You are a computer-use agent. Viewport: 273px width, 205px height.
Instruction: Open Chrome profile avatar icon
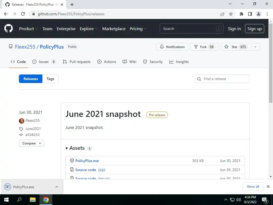click(x=259, y=14)
